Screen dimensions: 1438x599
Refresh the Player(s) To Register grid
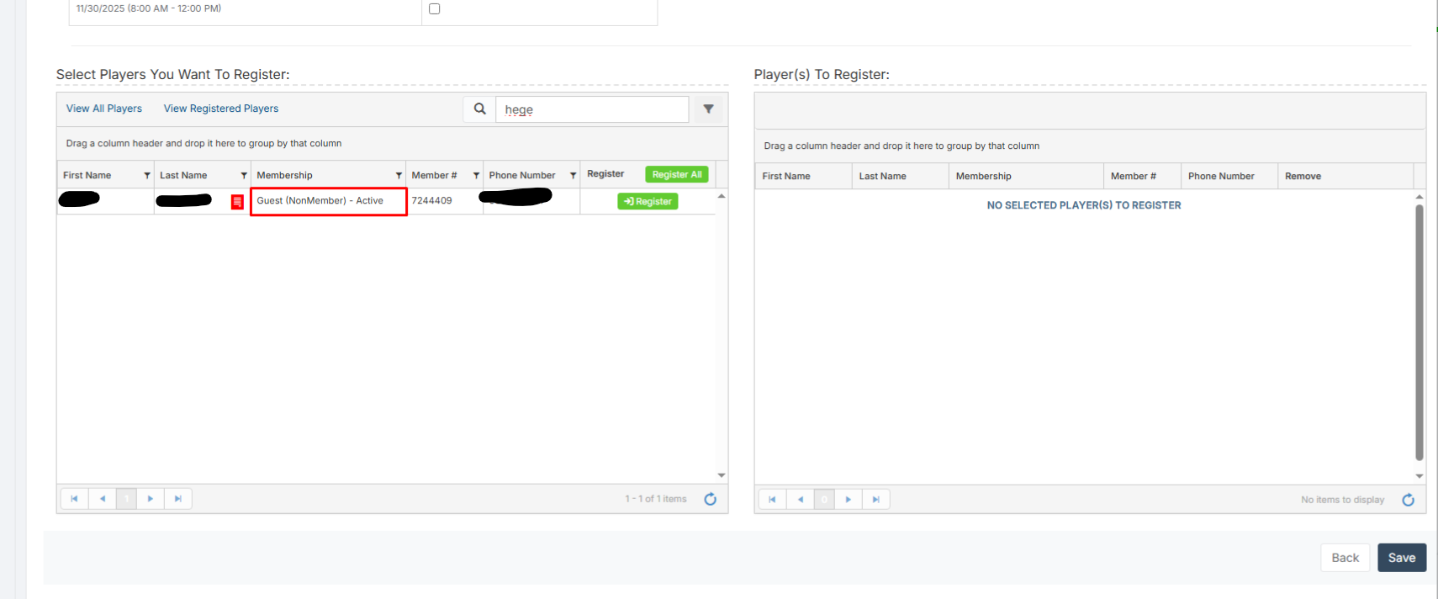tap(1408, 500)
